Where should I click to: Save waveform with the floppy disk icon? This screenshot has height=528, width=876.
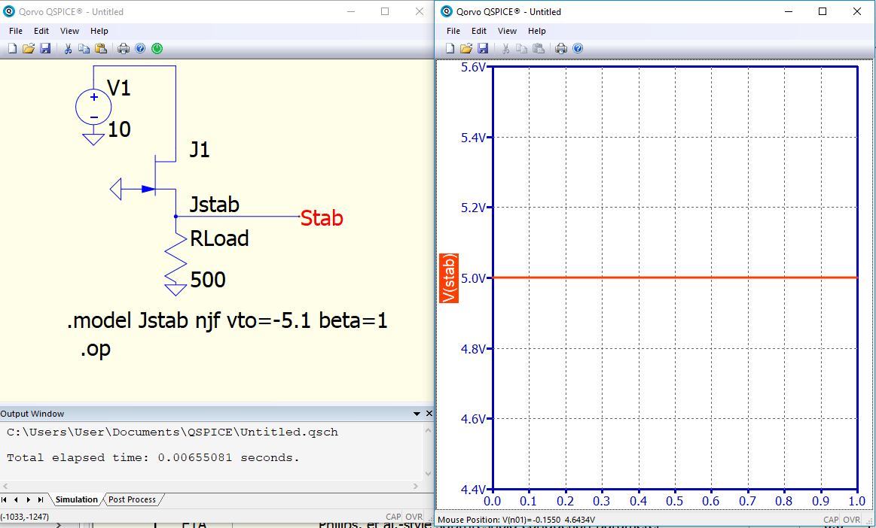click(x=484, y=49)
